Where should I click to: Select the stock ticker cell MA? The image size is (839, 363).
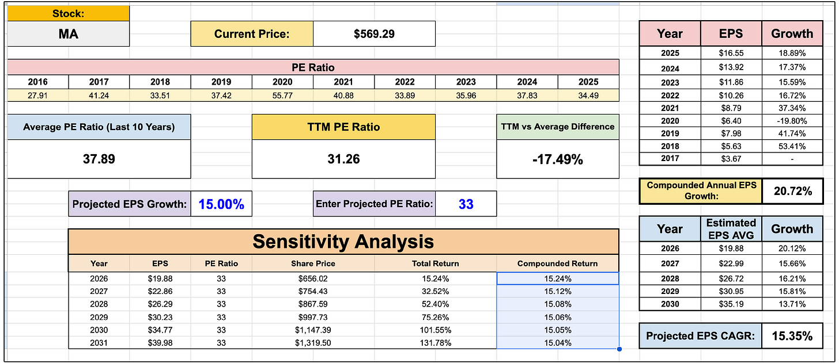pos(69,34)
